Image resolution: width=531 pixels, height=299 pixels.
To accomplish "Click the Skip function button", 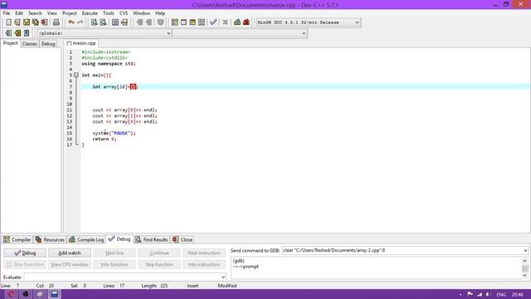I will [159, 264].
